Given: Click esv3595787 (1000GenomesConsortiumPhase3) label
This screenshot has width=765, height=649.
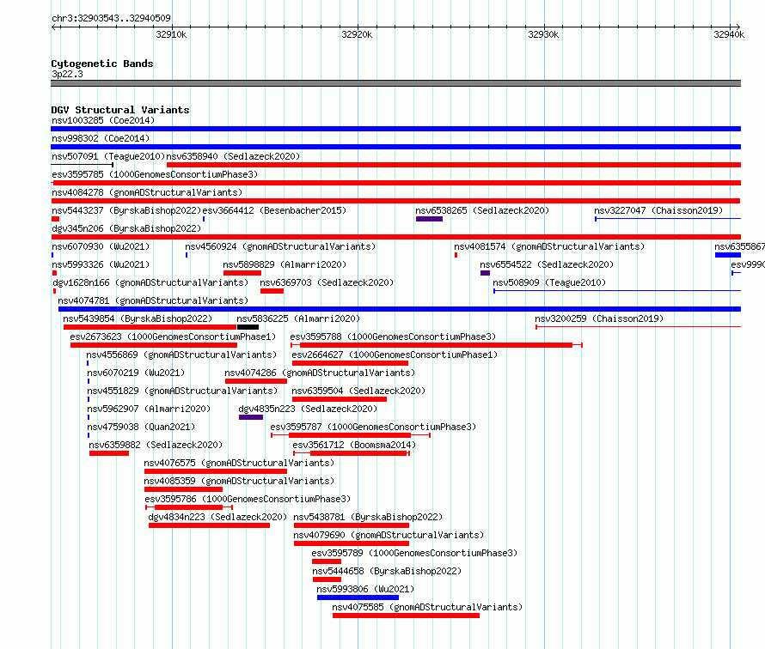Looking at the screenshot, I should tap(373, 427).
